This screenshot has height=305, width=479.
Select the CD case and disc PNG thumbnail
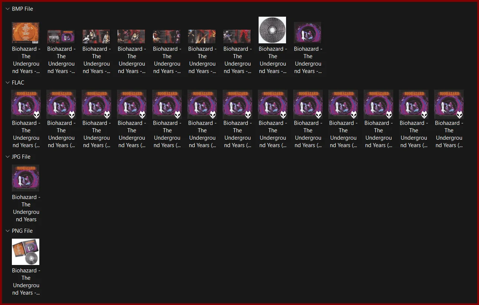click(x=26, y=252)
